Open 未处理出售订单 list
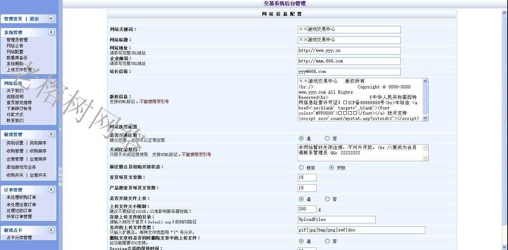The width and height of the screenshot is (508, 250). click(x=21, y=205)
